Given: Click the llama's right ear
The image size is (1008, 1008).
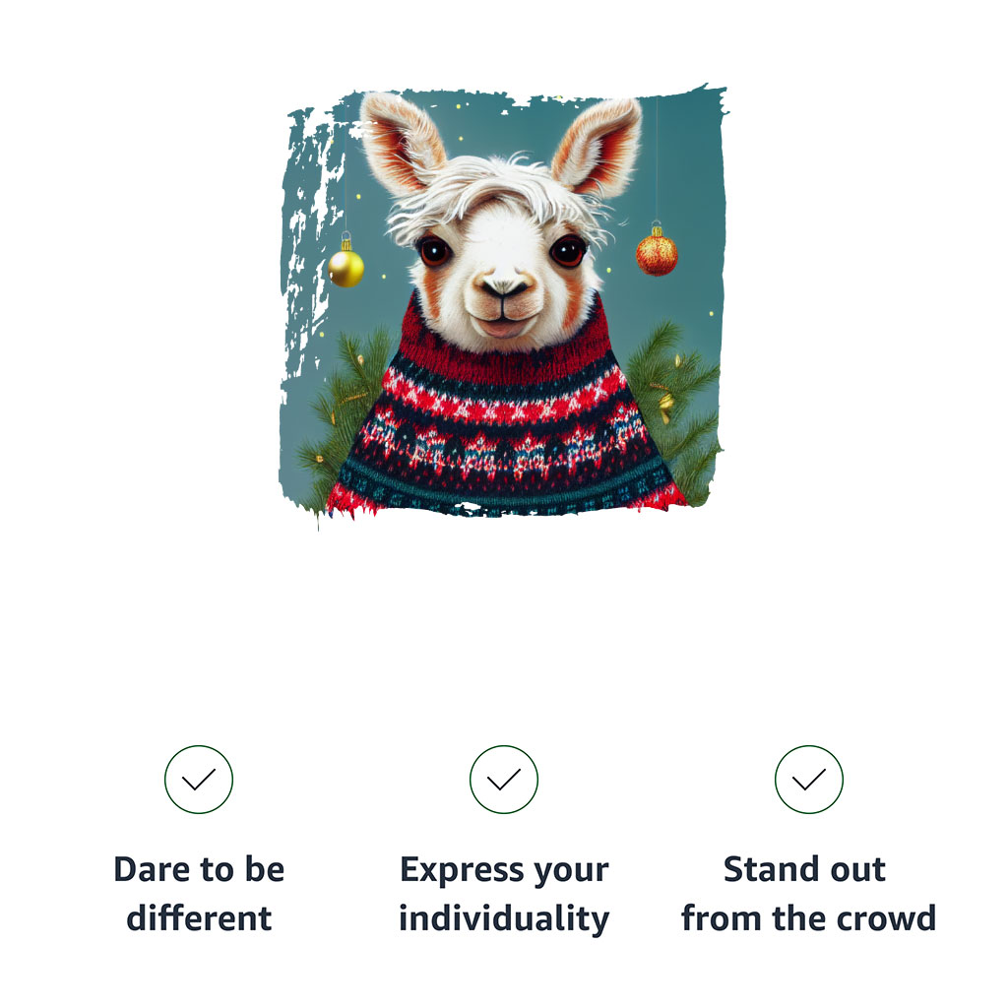Looking at the screenshot, I should (x=597, y=147).
